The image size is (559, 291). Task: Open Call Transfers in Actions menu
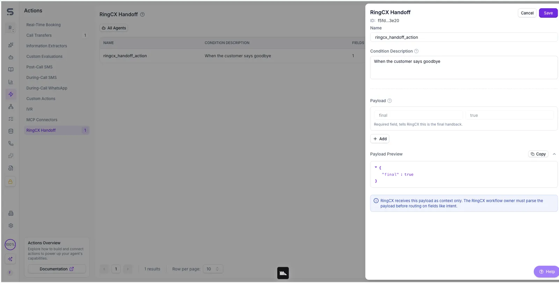click(x=39, y=35)
